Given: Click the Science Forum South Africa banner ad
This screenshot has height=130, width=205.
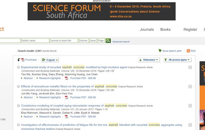Looking at the screenshot, I should pyautogui.click(x=102, y=11).
